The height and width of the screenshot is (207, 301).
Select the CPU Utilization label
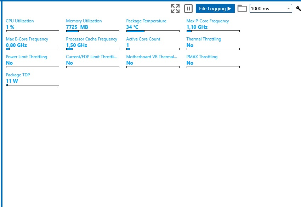click(x=20, y=21)
